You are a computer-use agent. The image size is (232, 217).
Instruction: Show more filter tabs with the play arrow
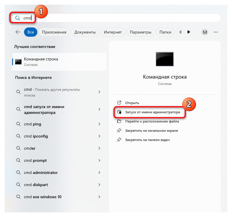pos(189,32)
